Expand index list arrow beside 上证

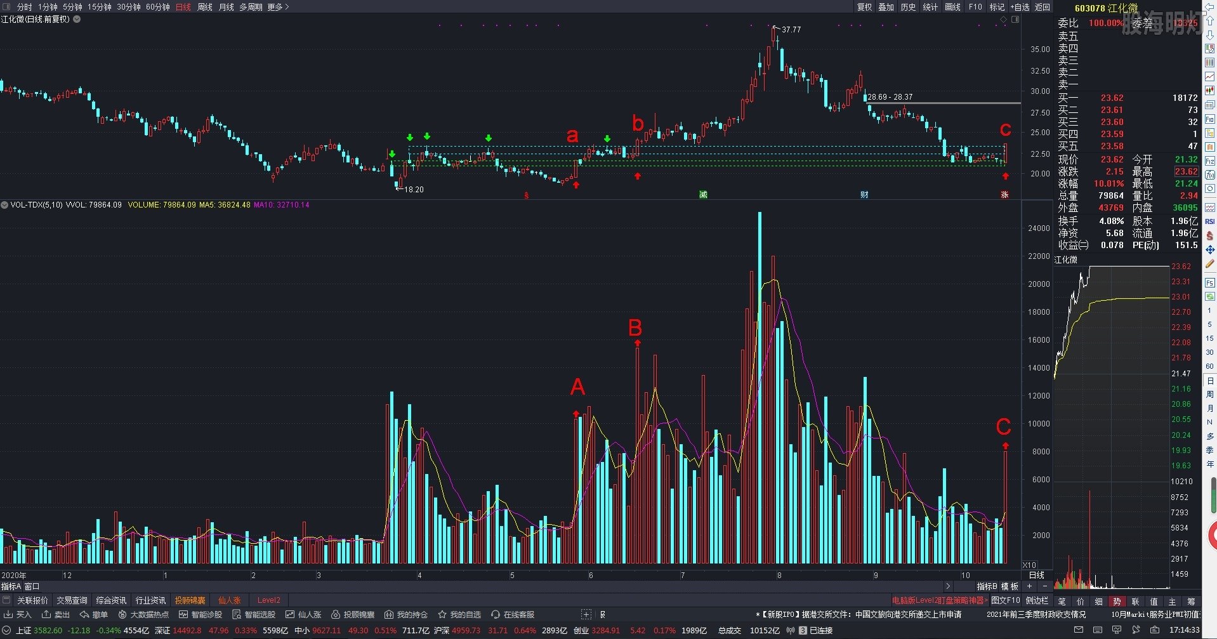[x=7, y=630]
